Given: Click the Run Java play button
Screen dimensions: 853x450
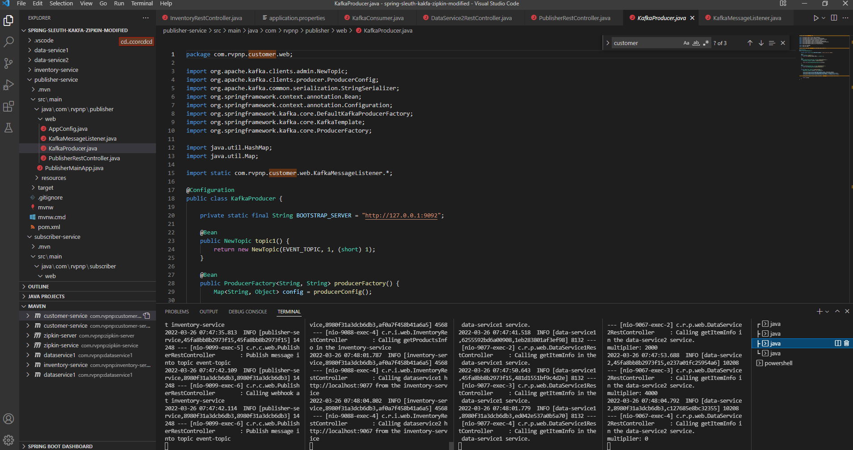Looking at the screenshot, I should [x=816, y=18].
